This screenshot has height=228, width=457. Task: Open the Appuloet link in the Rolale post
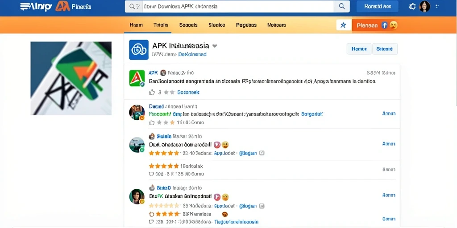[x=224, y=153]
